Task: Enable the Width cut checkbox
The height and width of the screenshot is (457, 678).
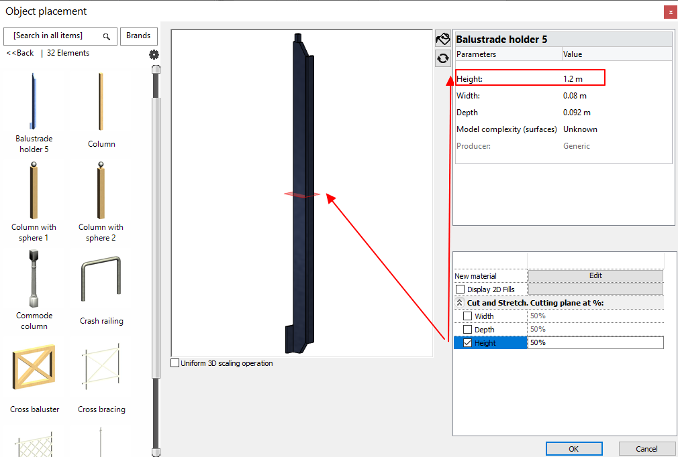Action: (468, 316)
